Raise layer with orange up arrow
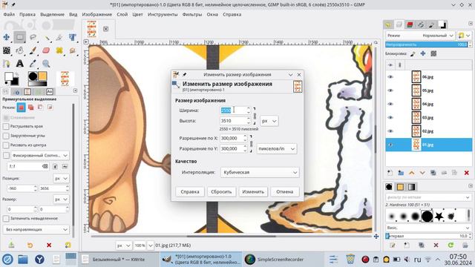This screenshot has width=475, height=267. [x=411, y=173]
